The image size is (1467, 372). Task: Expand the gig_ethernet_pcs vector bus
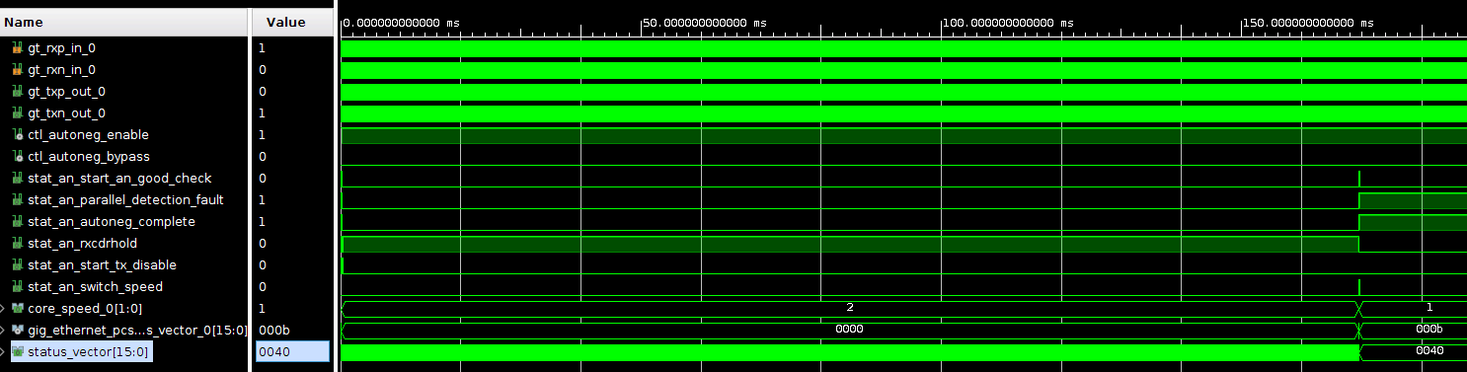(x=4, y=330)
